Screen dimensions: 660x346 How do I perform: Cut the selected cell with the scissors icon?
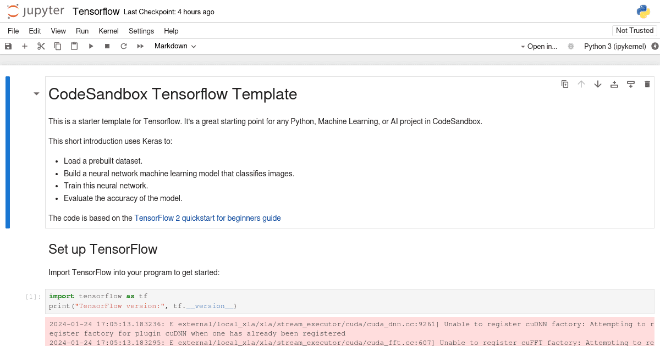(x=41, y=46)
